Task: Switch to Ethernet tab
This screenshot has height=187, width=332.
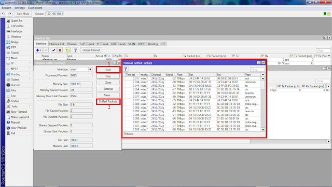Action: (72, 44)
